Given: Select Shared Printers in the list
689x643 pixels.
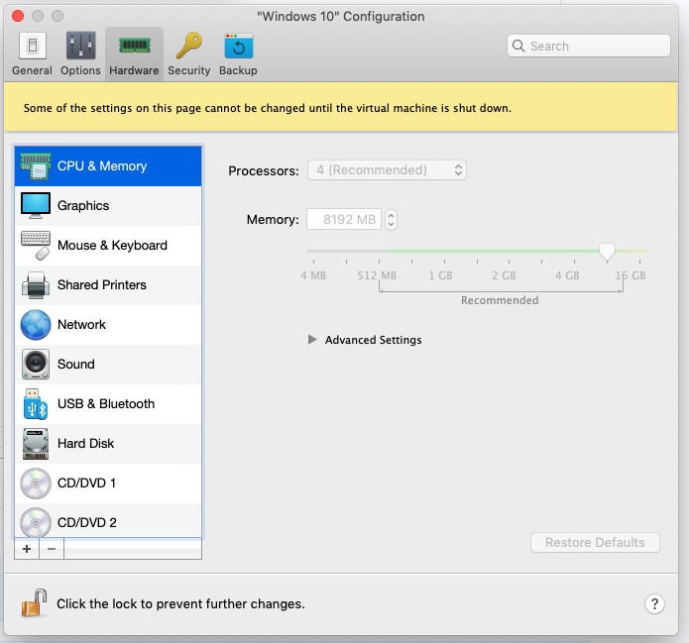Looking at the screenshot, I should [x=108, y=285].
